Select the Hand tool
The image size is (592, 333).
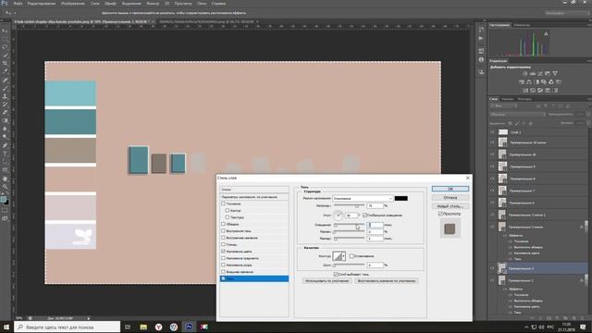(5, 179)
